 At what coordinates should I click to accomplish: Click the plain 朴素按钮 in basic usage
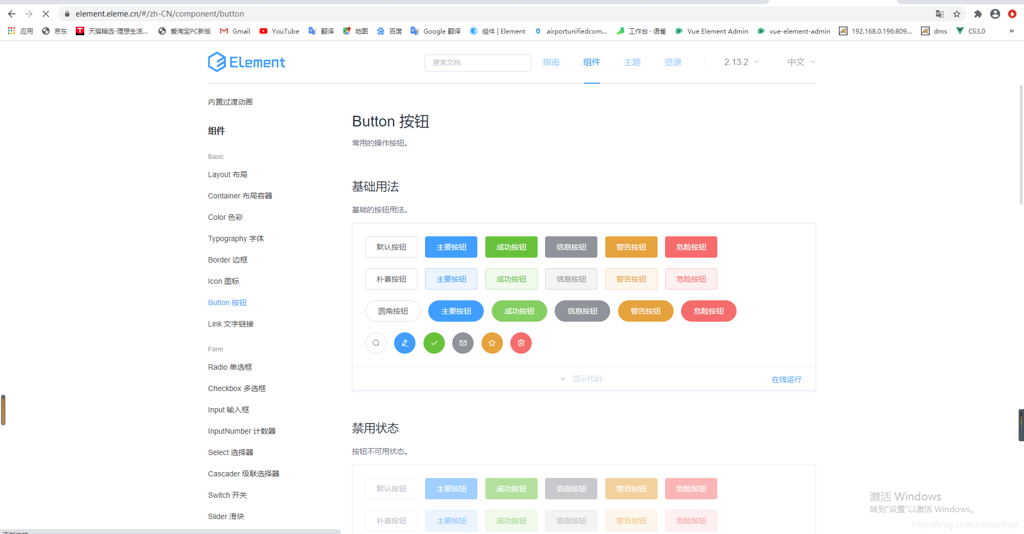[x=391, y=279]
